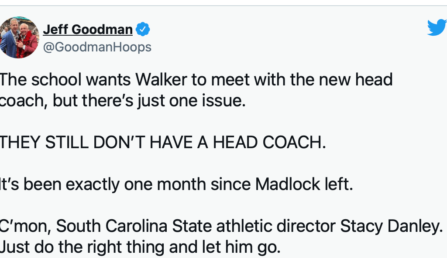Image resolution: width=447 pixels, height=258 pixels.
Task: Click Jeff Goodman's profile avatar photo
Action: tap(20, 38)
